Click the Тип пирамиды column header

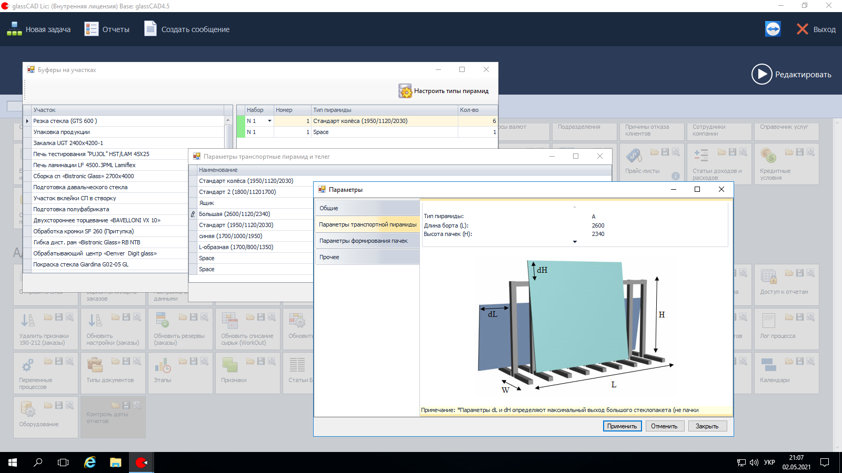pos(385,110)
